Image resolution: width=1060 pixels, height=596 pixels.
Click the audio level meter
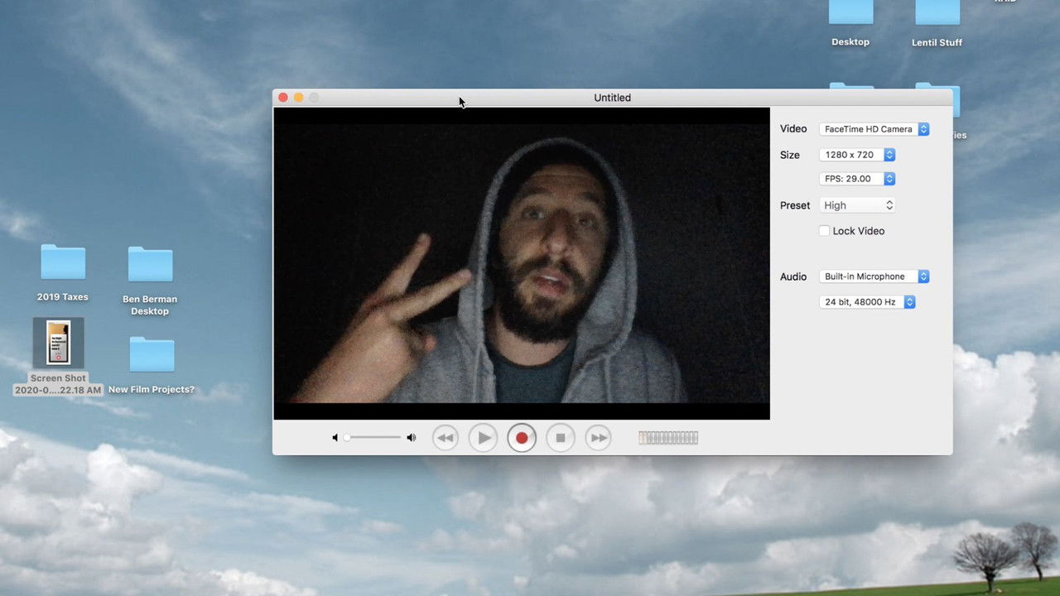click(668, 438)
